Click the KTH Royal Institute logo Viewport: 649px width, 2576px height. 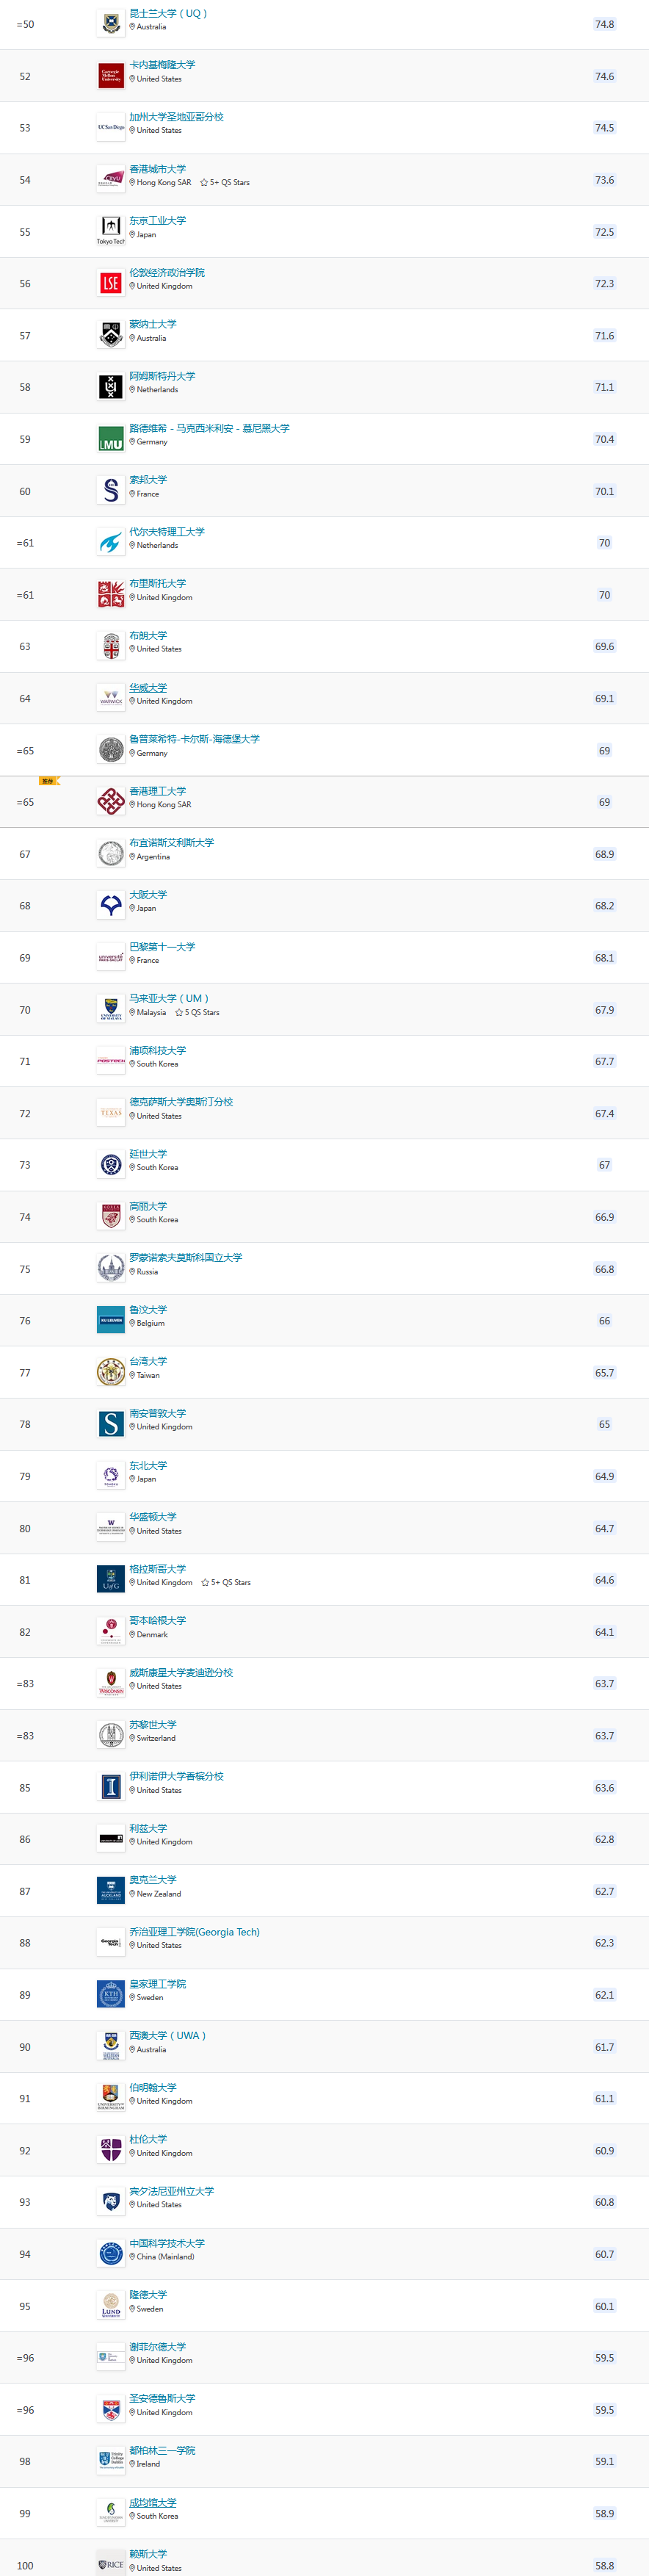111,1995
